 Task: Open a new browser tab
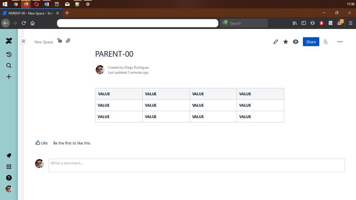pyautogui.click(x=67, y=13)
